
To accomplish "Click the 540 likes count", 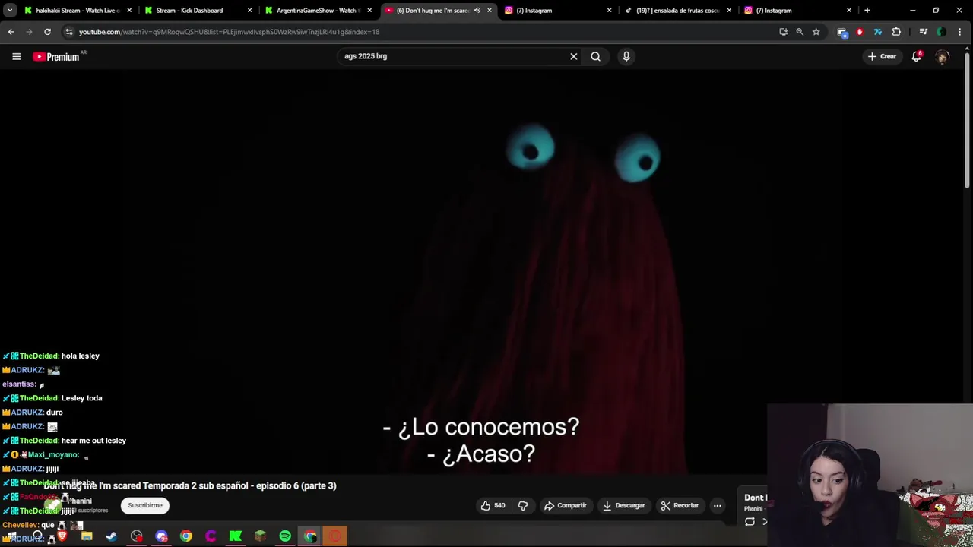I will (499, 505).
